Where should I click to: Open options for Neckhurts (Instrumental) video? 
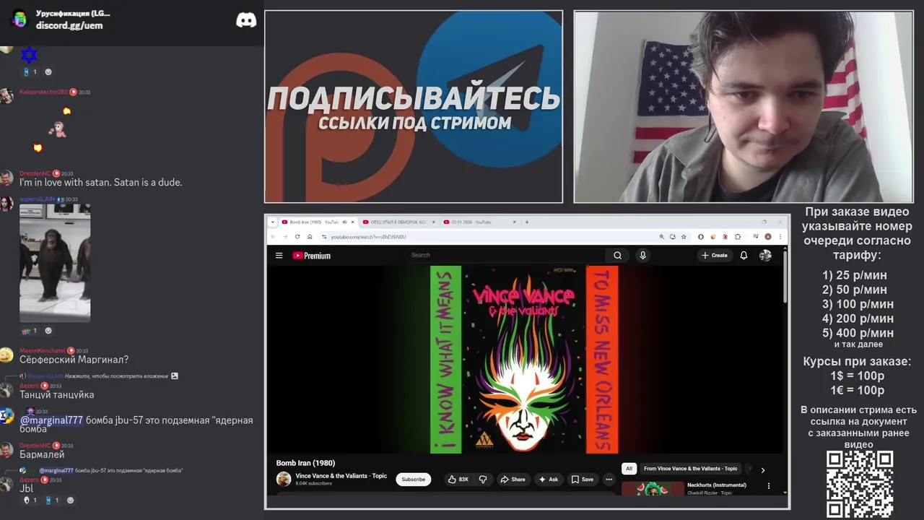click(769, 486)
